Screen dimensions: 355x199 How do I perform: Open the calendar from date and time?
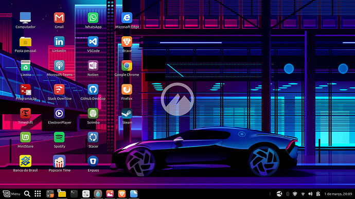(x=338, y=194)
